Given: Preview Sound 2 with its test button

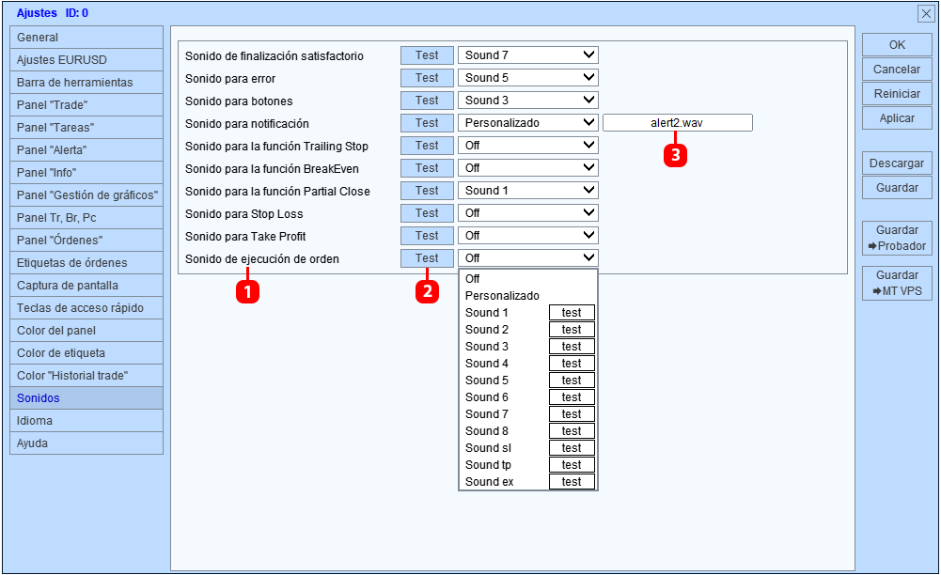Looking at the screenshot, I should pos(572,330).
